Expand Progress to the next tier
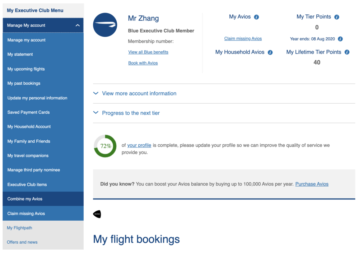359x253 pixels. pyautogui.click(x=131, y=113)
